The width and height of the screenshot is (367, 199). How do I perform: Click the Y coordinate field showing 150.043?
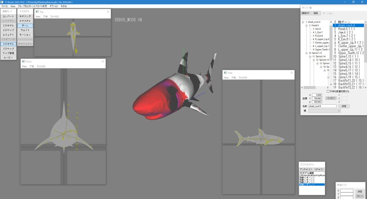[317, 98]
